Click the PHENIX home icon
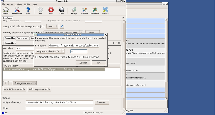This screenshot has height=115, width=215. (x=6, y=11)
